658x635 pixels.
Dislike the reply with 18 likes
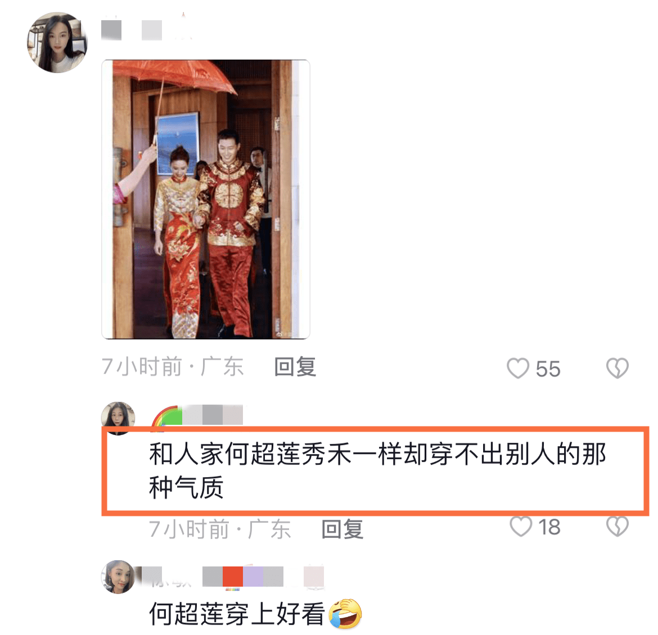(x=618, y=526)
